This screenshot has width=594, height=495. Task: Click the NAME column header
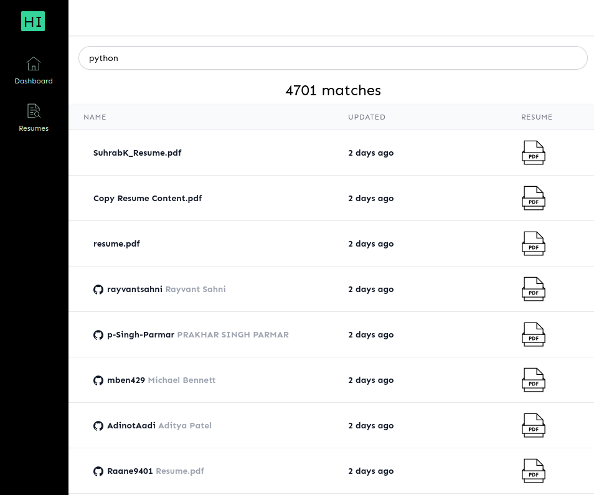click(x=95, y=117)
